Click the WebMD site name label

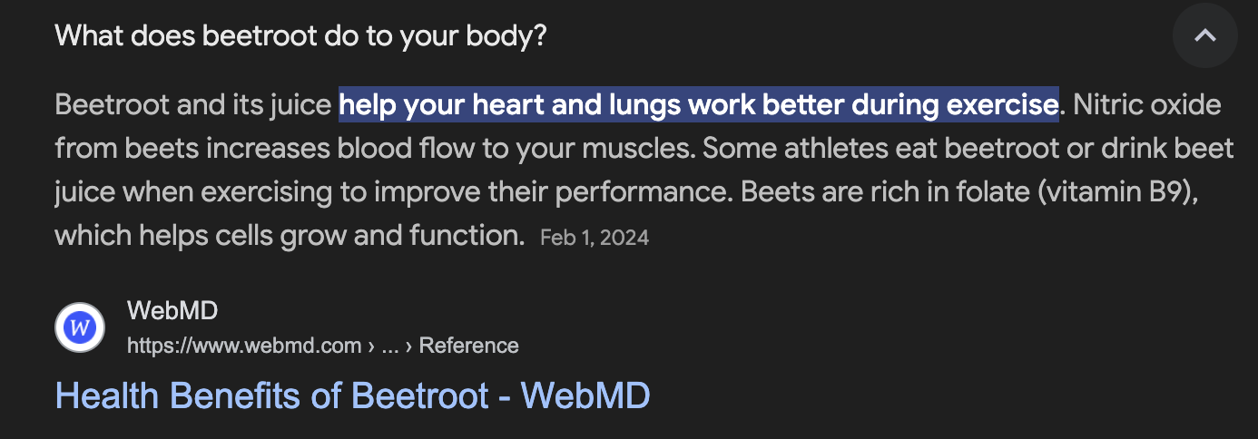click(172, 311)
